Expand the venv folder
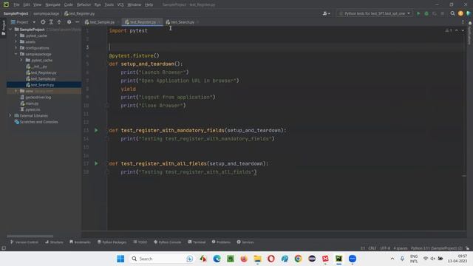 click(16, 91)
